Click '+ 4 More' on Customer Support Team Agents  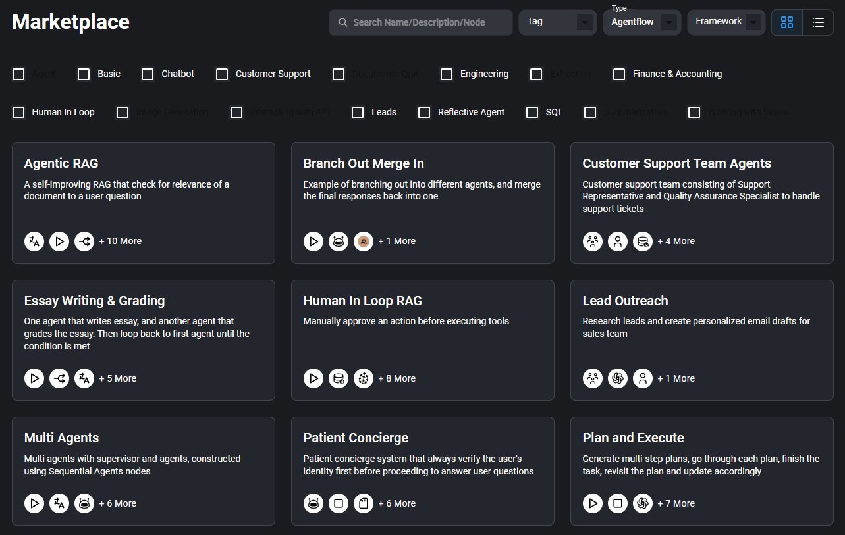[676, 242]
